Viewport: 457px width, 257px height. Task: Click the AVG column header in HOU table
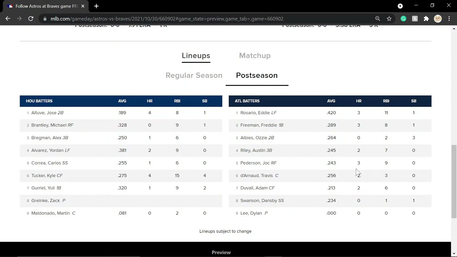122,101
